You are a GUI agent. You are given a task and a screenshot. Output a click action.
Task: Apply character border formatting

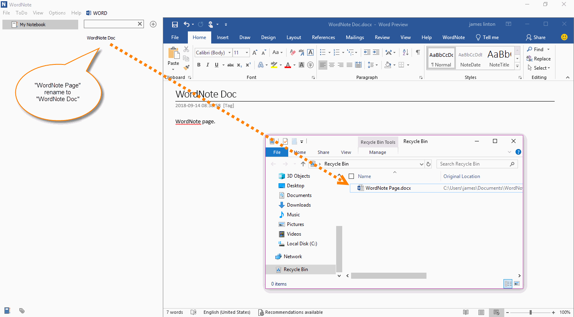pos(310,52)
